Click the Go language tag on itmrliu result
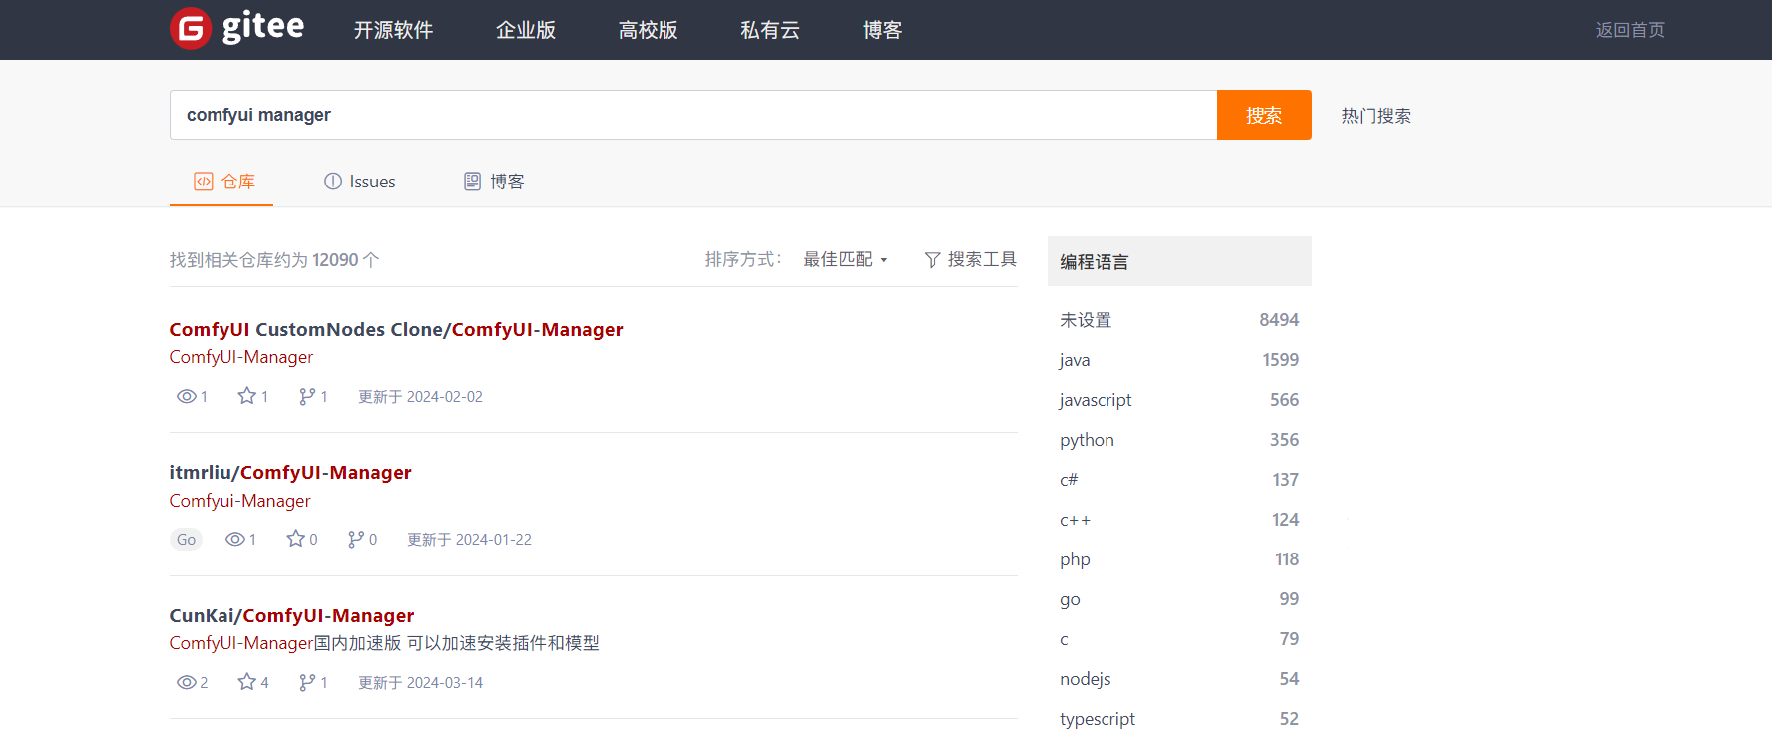The image size is (1772, 739). (x=186, y=540)
